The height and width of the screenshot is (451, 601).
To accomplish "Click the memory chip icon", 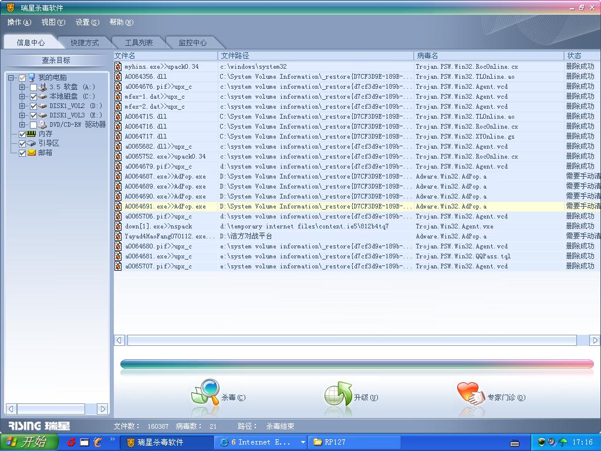I will [x=32, y=134].
